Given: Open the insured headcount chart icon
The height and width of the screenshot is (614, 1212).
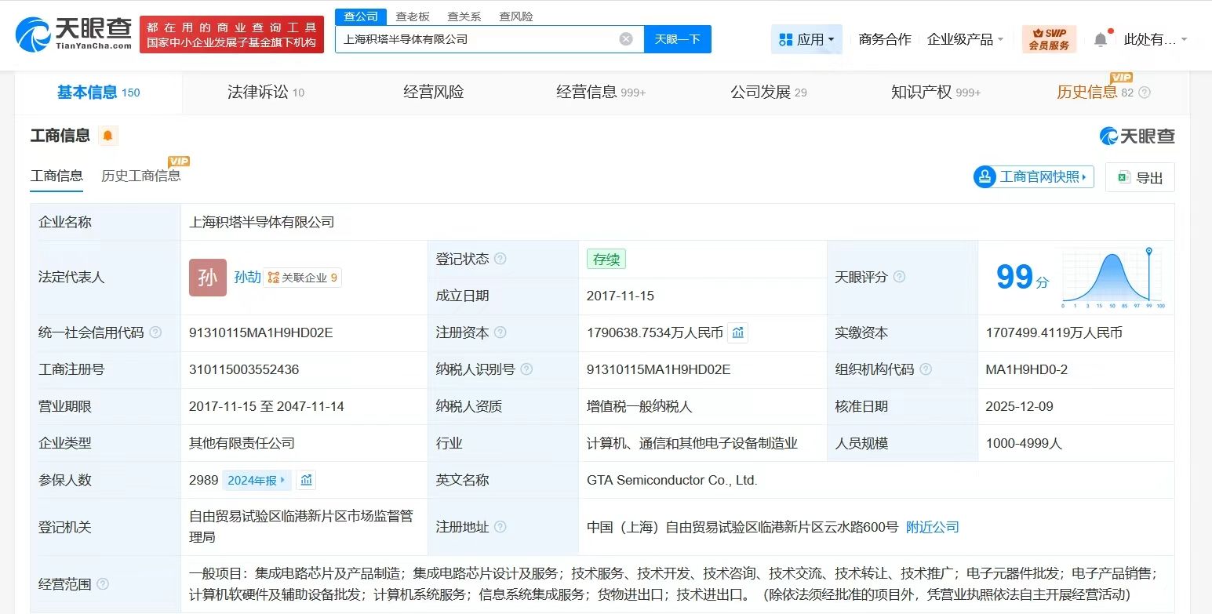Looking at the screenshot, I should click(307, 480).
